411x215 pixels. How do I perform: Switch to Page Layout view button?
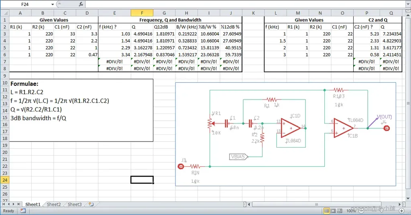pos(333,211)
